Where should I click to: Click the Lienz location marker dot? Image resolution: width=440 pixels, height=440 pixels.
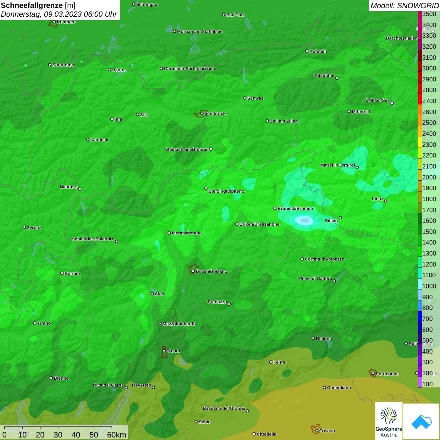tap(386, 201)
